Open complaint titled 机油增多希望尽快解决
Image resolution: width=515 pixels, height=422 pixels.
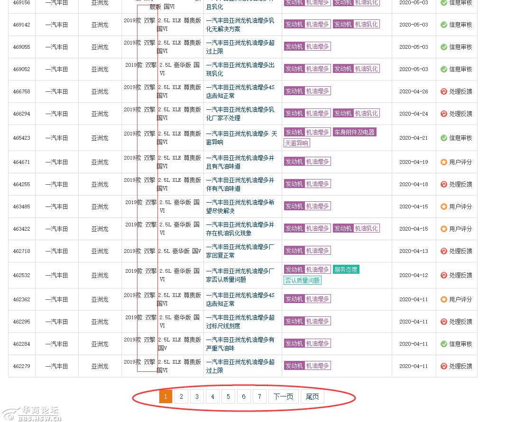[x=240, y=207]
